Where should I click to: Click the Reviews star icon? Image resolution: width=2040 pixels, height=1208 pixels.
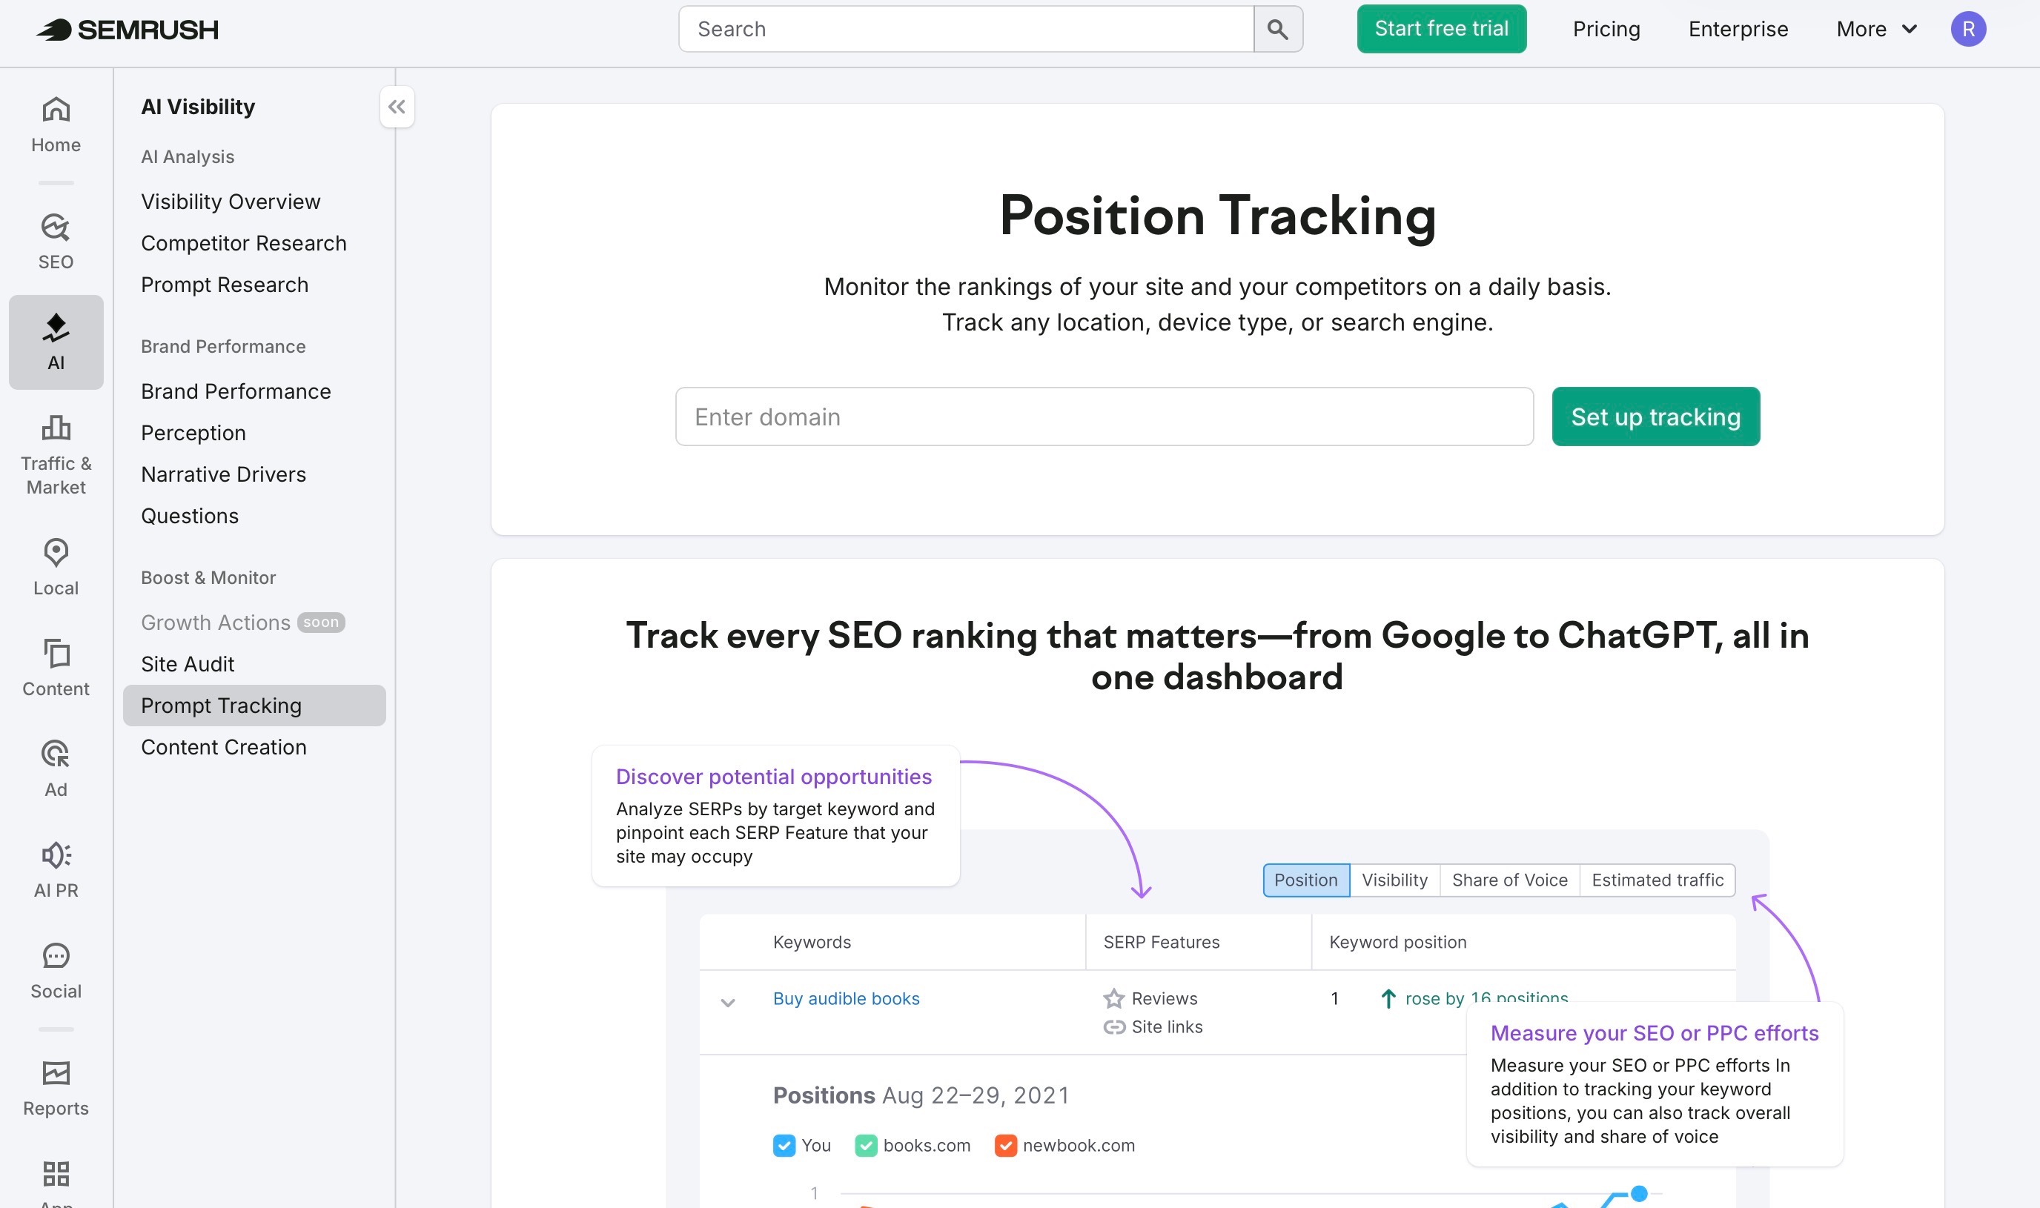point(1113,998)
